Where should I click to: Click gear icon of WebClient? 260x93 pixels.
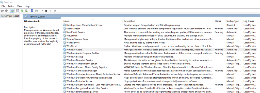pos(64,46)
